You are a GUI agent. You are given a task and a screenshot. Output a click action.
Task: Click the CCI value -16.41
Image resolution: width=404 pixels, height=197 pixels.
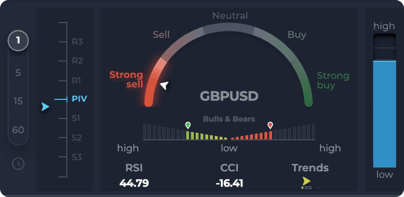tap(229, 183)
